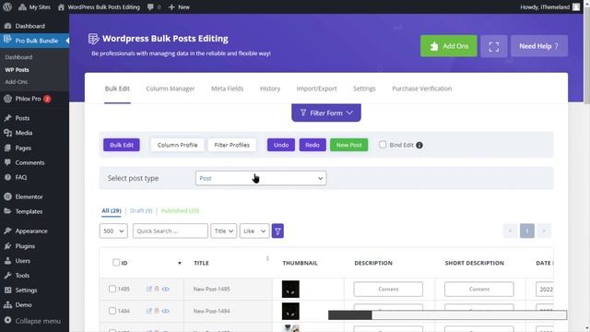This screenshot has width=590, height=332.
Task: Click the Need Help button
Action: [539, 46]
